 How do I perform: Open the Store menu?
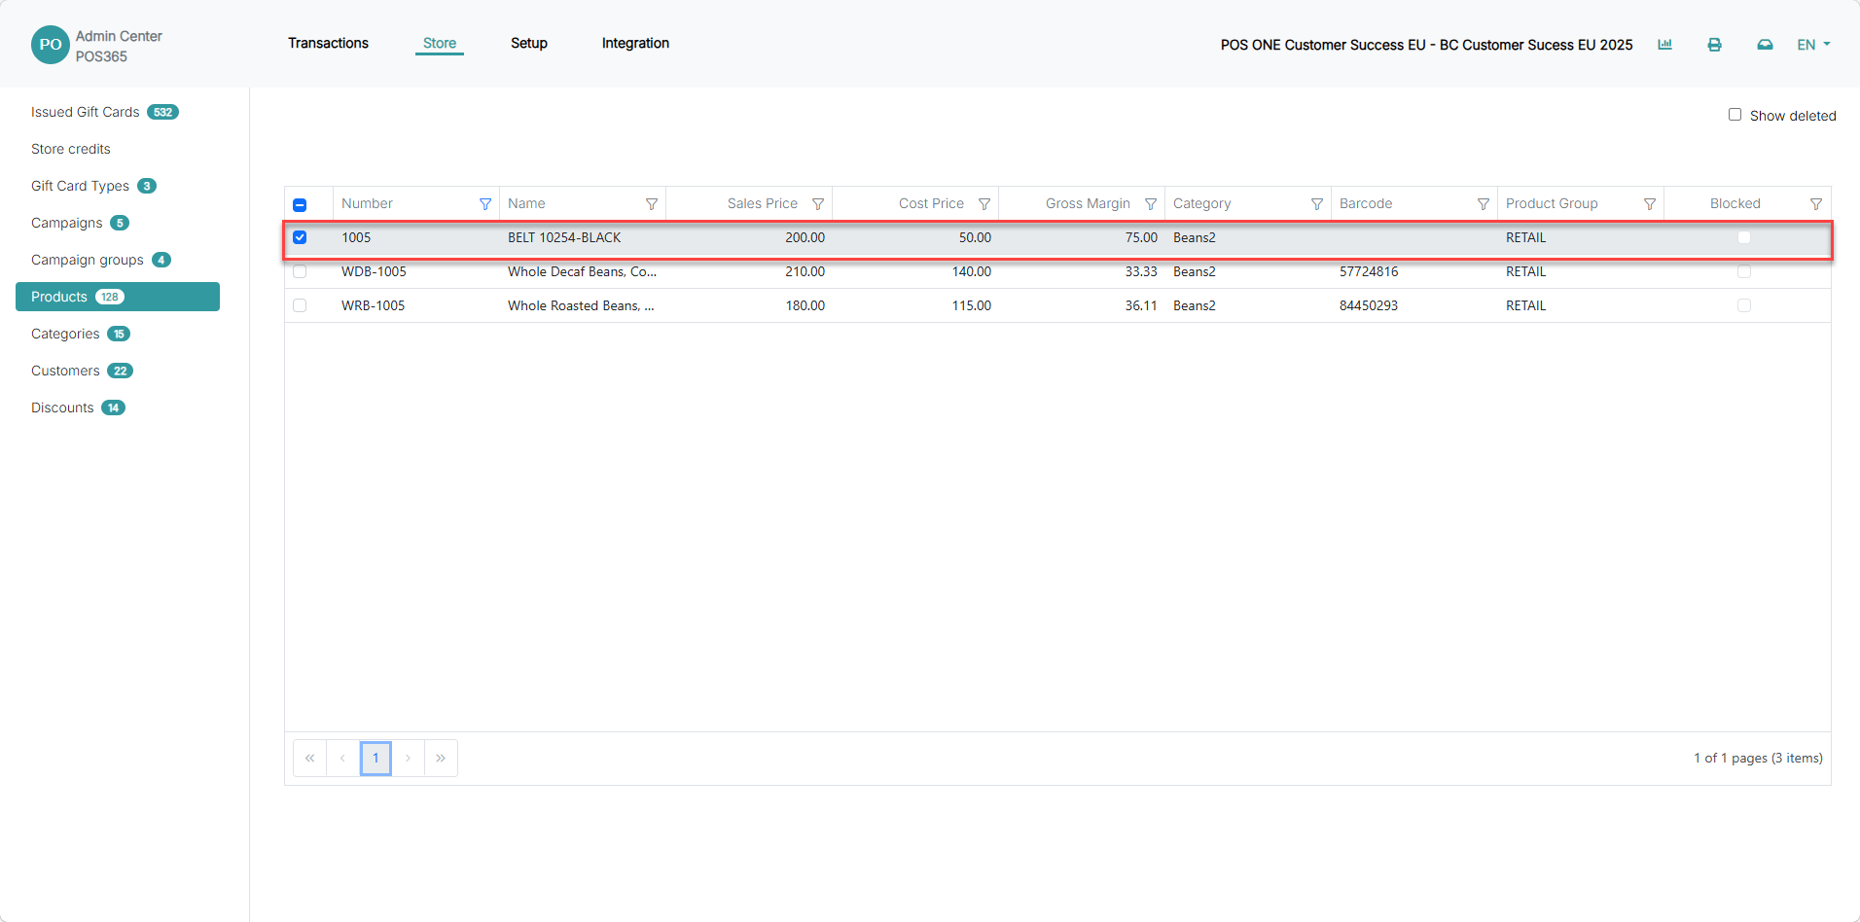[440, 43]
